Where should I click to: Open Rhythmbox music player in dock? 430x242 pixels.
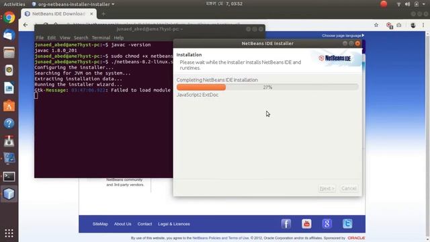9,71
